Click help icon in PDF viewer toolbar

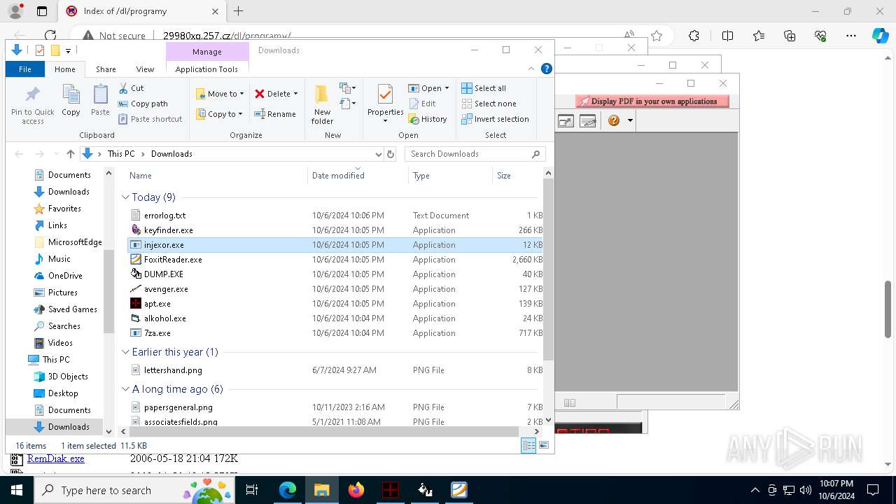click(614, 120)
